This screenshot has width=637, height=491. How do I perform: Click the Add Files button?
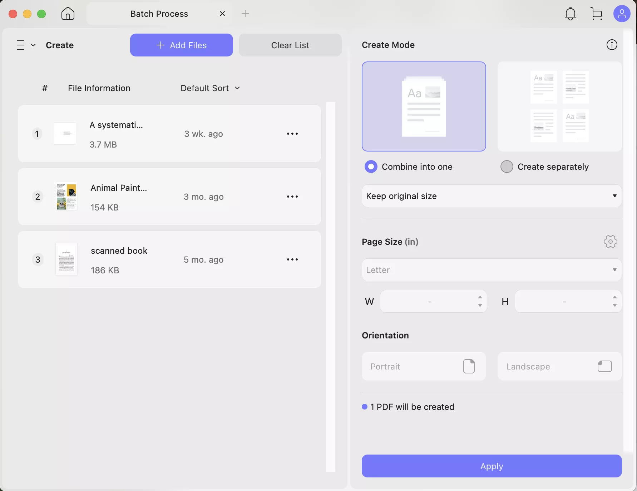181,45
